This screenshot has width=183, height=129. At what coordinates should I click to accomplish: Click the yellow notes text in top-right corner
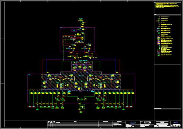pyautogui.click(x=167, y=5)
